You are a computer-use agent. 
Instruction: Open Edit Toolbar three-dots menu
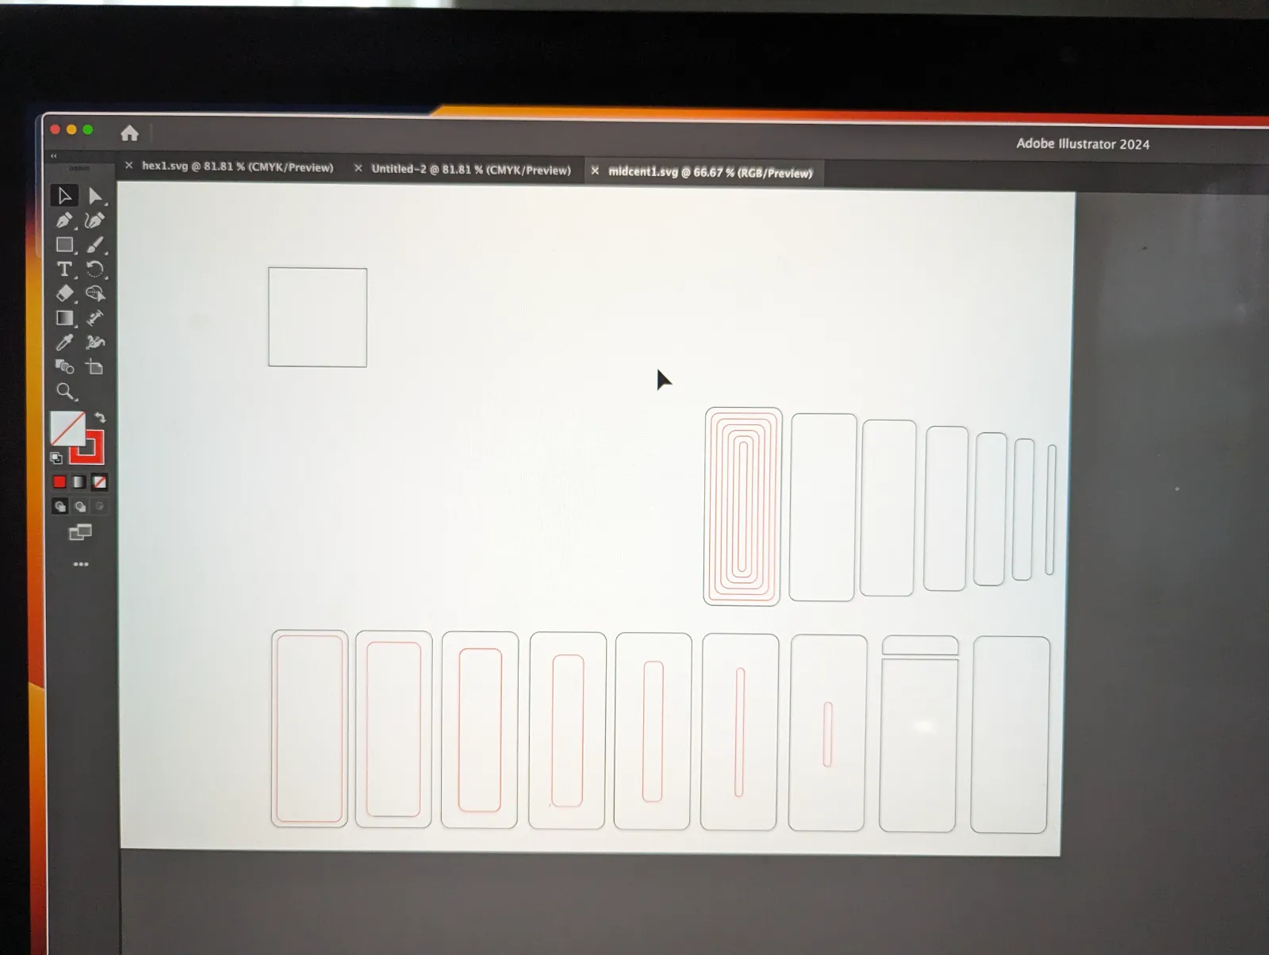[81, 565]
